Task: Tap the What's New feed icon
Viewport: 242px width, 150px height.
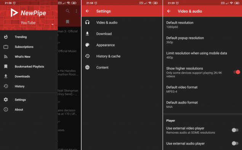Action: (x=6, y=57)
